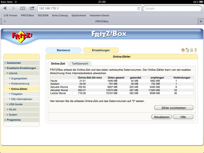Viewport: 204px width, 153px height.
Task: Tap the share action icon
Action: click(x=32, y=8)
